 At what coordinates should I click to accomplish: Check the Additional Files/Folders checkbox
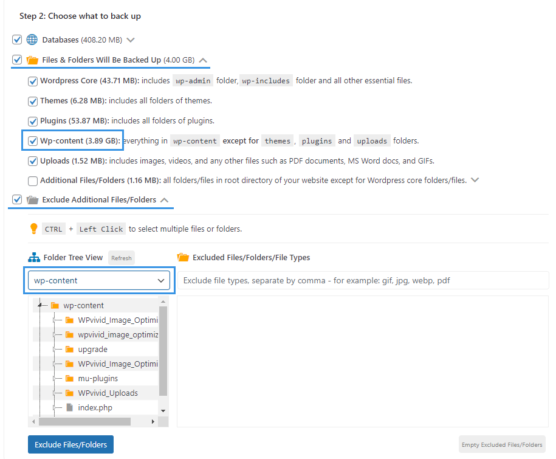33,181
